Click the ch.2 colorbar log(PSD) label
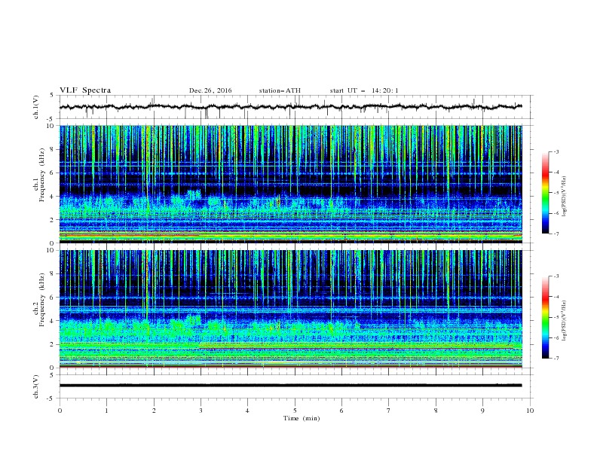597x461 pixels. (x=565, y=321)
